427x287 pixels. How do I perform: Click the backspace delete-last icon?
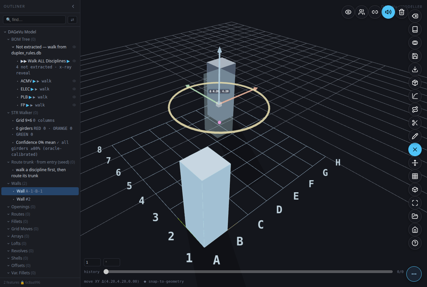tap(415, 16)
